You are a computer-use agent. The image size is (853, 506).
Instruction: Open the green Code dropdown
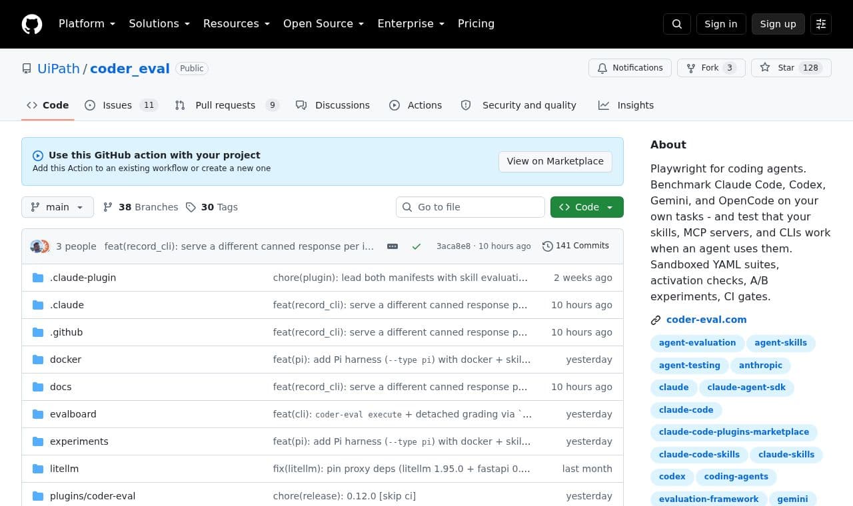click(587, 207)
